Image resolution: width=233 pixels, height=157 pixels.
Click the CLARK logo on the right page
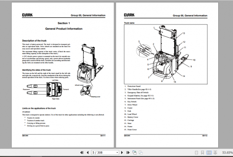coord(129,15)
